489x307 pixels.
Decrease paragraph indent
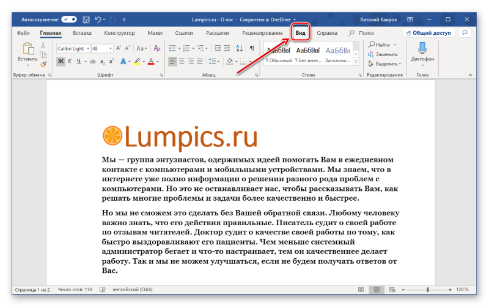(218, 48)
